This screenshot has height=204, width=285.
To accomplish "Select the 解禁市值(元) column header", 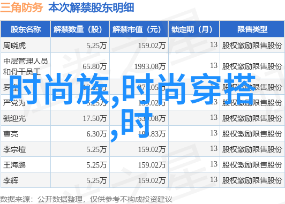I will [x=139, y=29].
